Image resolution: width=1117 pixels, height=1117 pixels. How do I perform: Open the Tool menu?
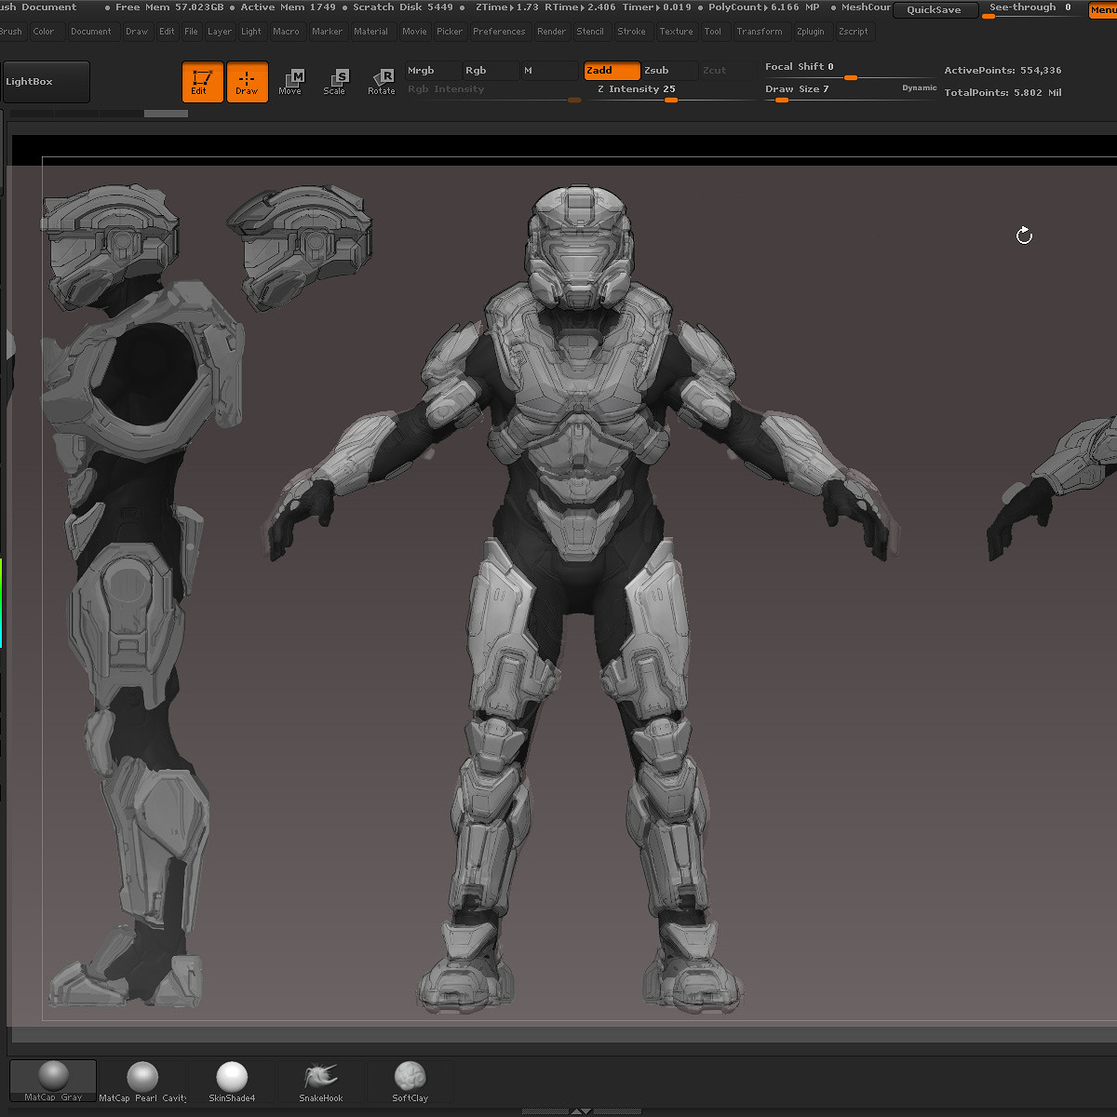712,32
